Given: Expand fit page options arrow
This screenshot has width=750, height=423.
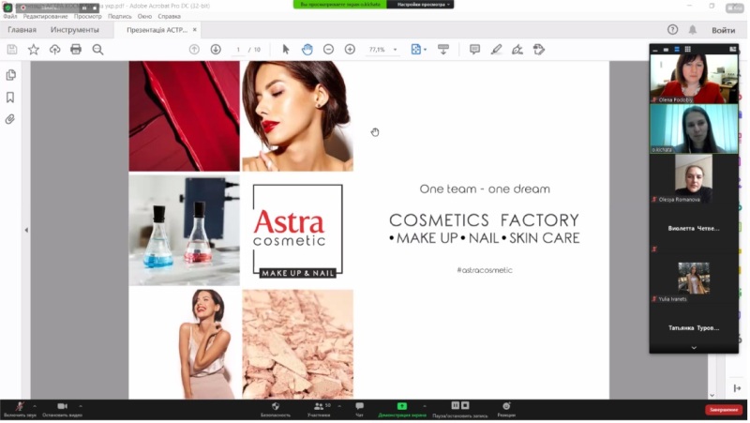Looking at the screenshot, I should coord(426,50).
